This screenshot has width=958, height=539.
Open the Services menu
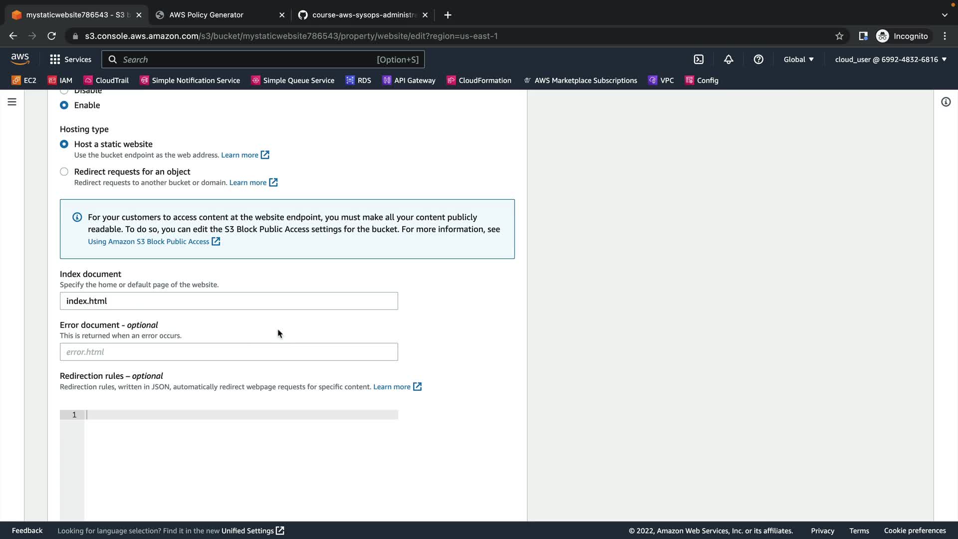(71, 59)
